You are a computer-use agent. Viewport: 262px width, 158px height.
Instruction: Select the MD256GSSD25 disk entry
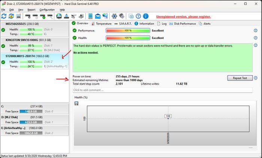tap(34, 29)
